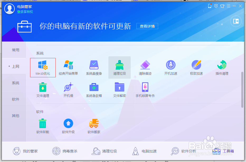Open the 极致加速 tool
This screenshot has height=162, width=246.
(196, 67)
